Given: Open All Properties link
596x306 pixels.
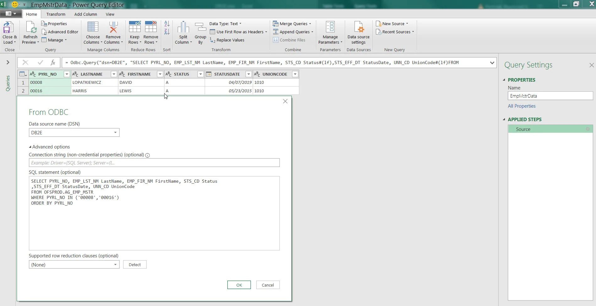Looking at the screenshot, I should [522, 106].
